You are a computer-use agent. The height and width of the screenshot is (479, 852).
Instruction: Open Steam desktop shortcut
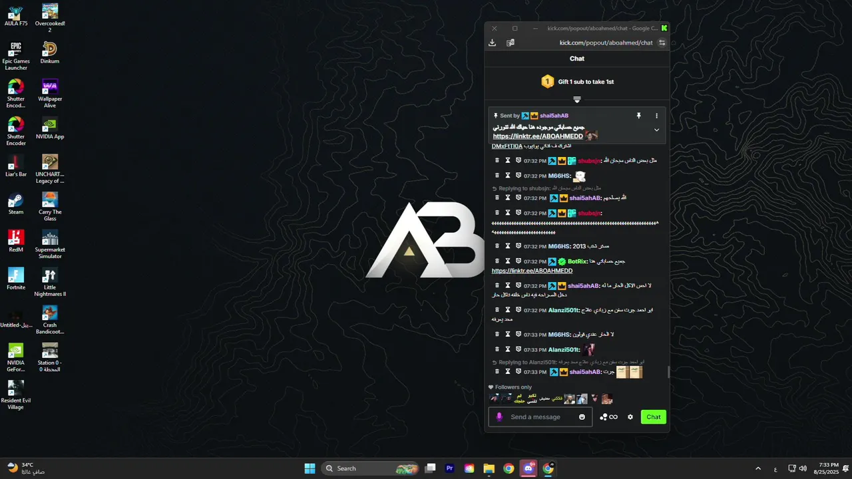(16, 204)
